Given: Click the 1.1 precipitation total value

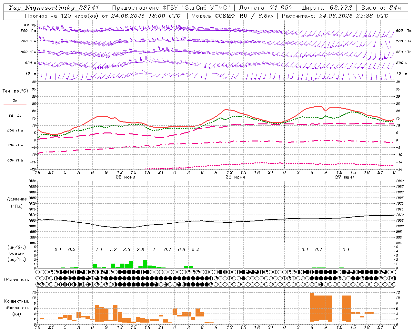Looking at the screenshot, I should coord(99,250).
